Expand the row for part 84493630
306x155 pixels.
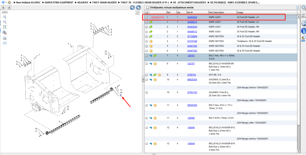pyautogui.click(x=146, y=27)
